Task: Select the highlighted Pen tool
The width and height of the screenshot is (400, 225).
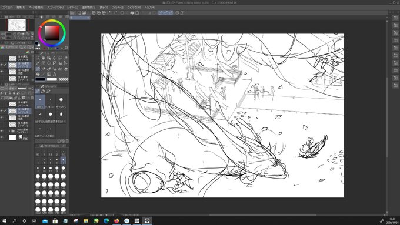Action: click(x=38, y=69)
